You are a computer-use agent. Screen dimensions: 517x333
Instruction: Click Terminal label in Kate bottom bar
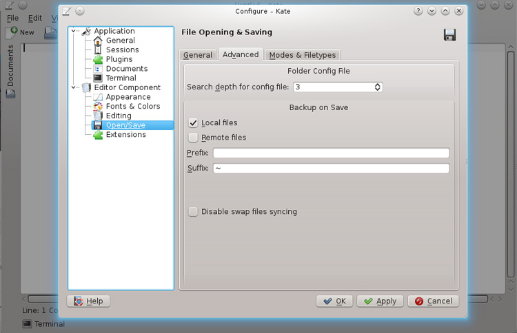tap(50, 324)
